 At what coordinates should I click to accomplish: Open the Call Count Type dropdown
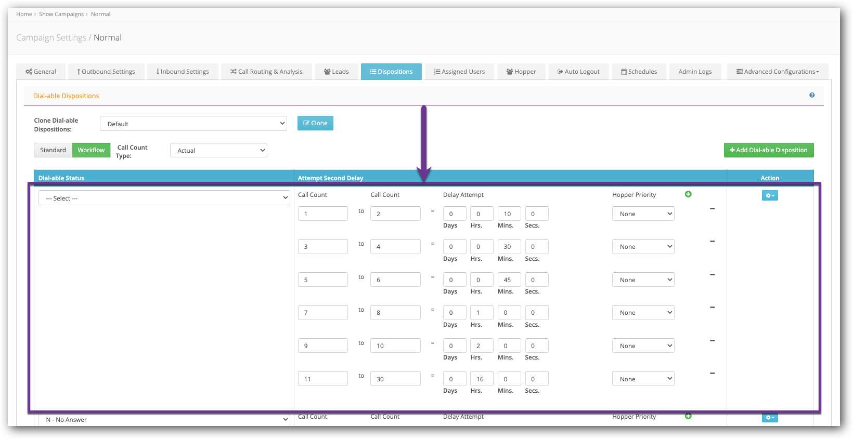(x=218, y=151)
